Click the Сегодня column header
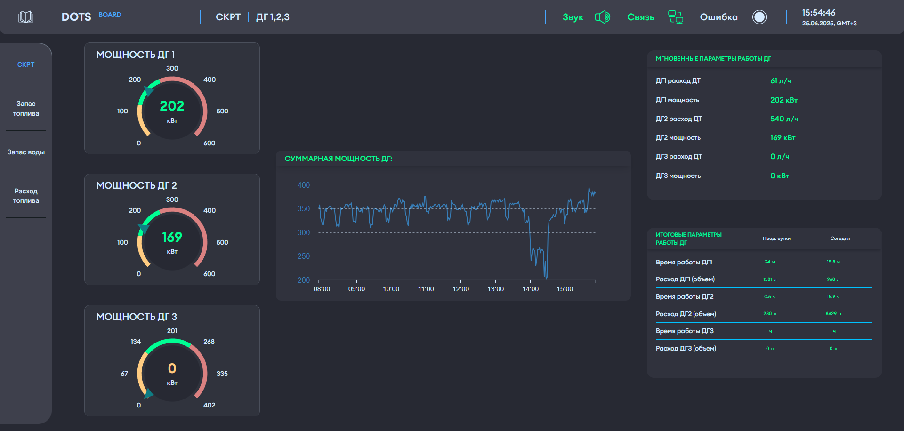 840,239
